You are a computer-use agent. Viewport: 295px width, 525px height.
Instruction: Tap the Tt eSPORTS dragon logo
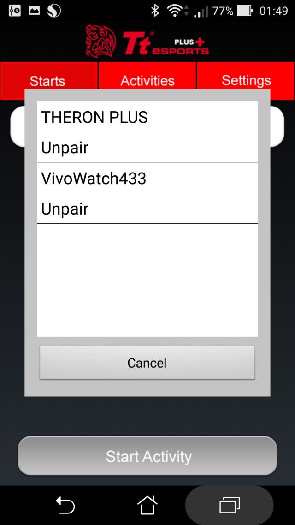tap(100, 41)
